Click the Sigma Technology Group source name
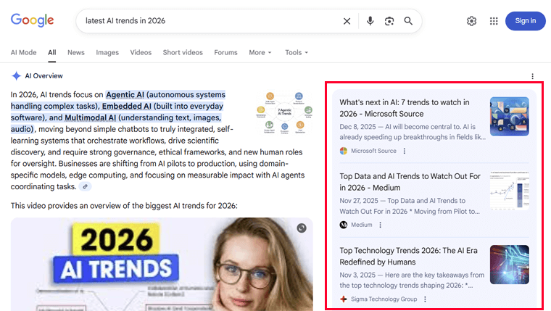The height and width of the screenshot is (311, 551). [x=384, y=299]
